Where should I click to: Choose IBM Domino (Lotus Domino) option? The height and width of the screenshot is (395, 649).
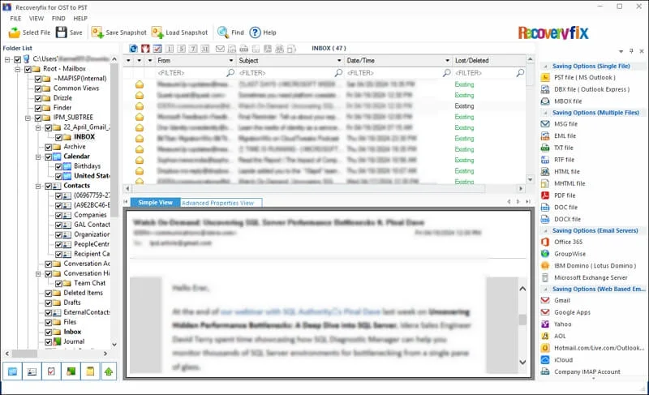[x=595, y=265]
